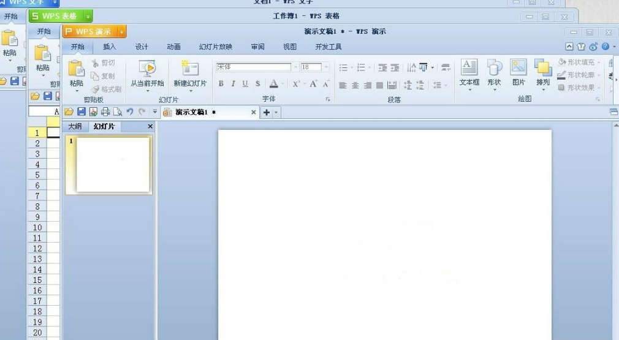Open the Arrange (排列) menu
Image resolution: width=619 pixels, height=340 pixels.
(x=543, y=74)
